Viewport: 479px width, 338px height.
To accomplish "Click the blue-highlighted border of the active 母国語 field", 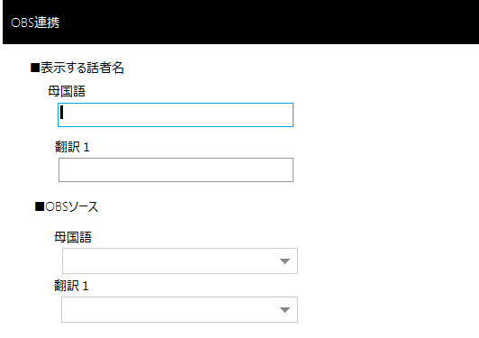I will [176, 104].
